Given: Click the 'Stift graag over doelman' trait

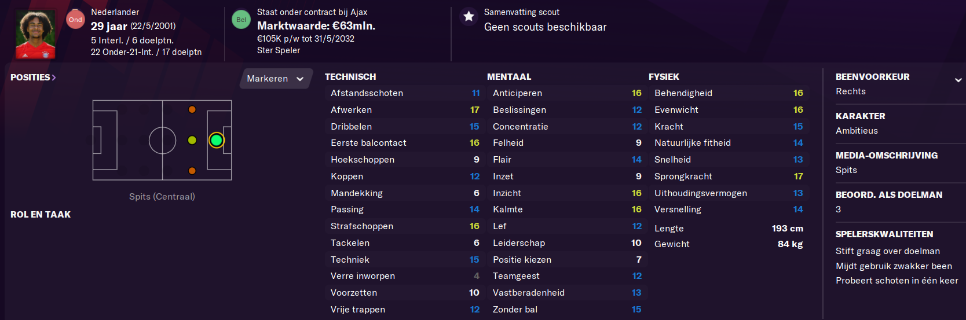Looking at the screenshot, I should (x=888, y=251).
